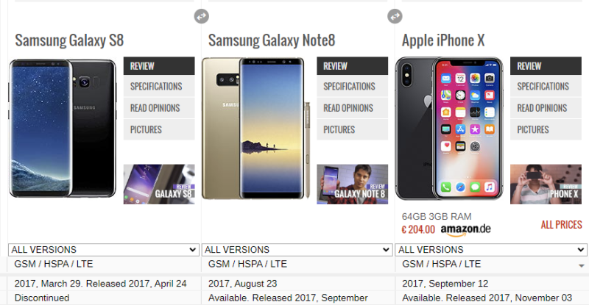Open PICTURES for Samsung Galaxy S8

click(x=159, y=130)
